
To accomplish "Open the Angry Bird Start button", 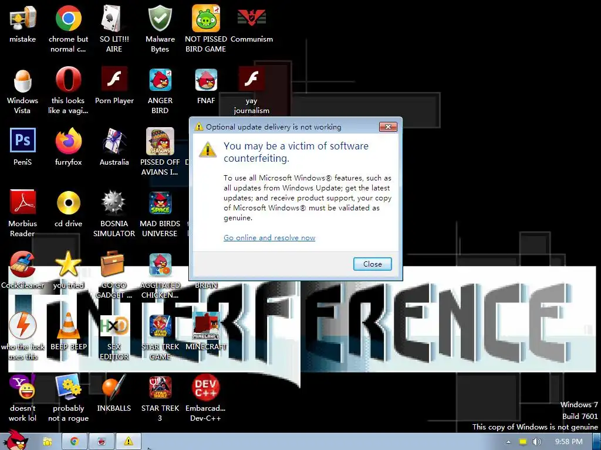I will tap(16, 440).
